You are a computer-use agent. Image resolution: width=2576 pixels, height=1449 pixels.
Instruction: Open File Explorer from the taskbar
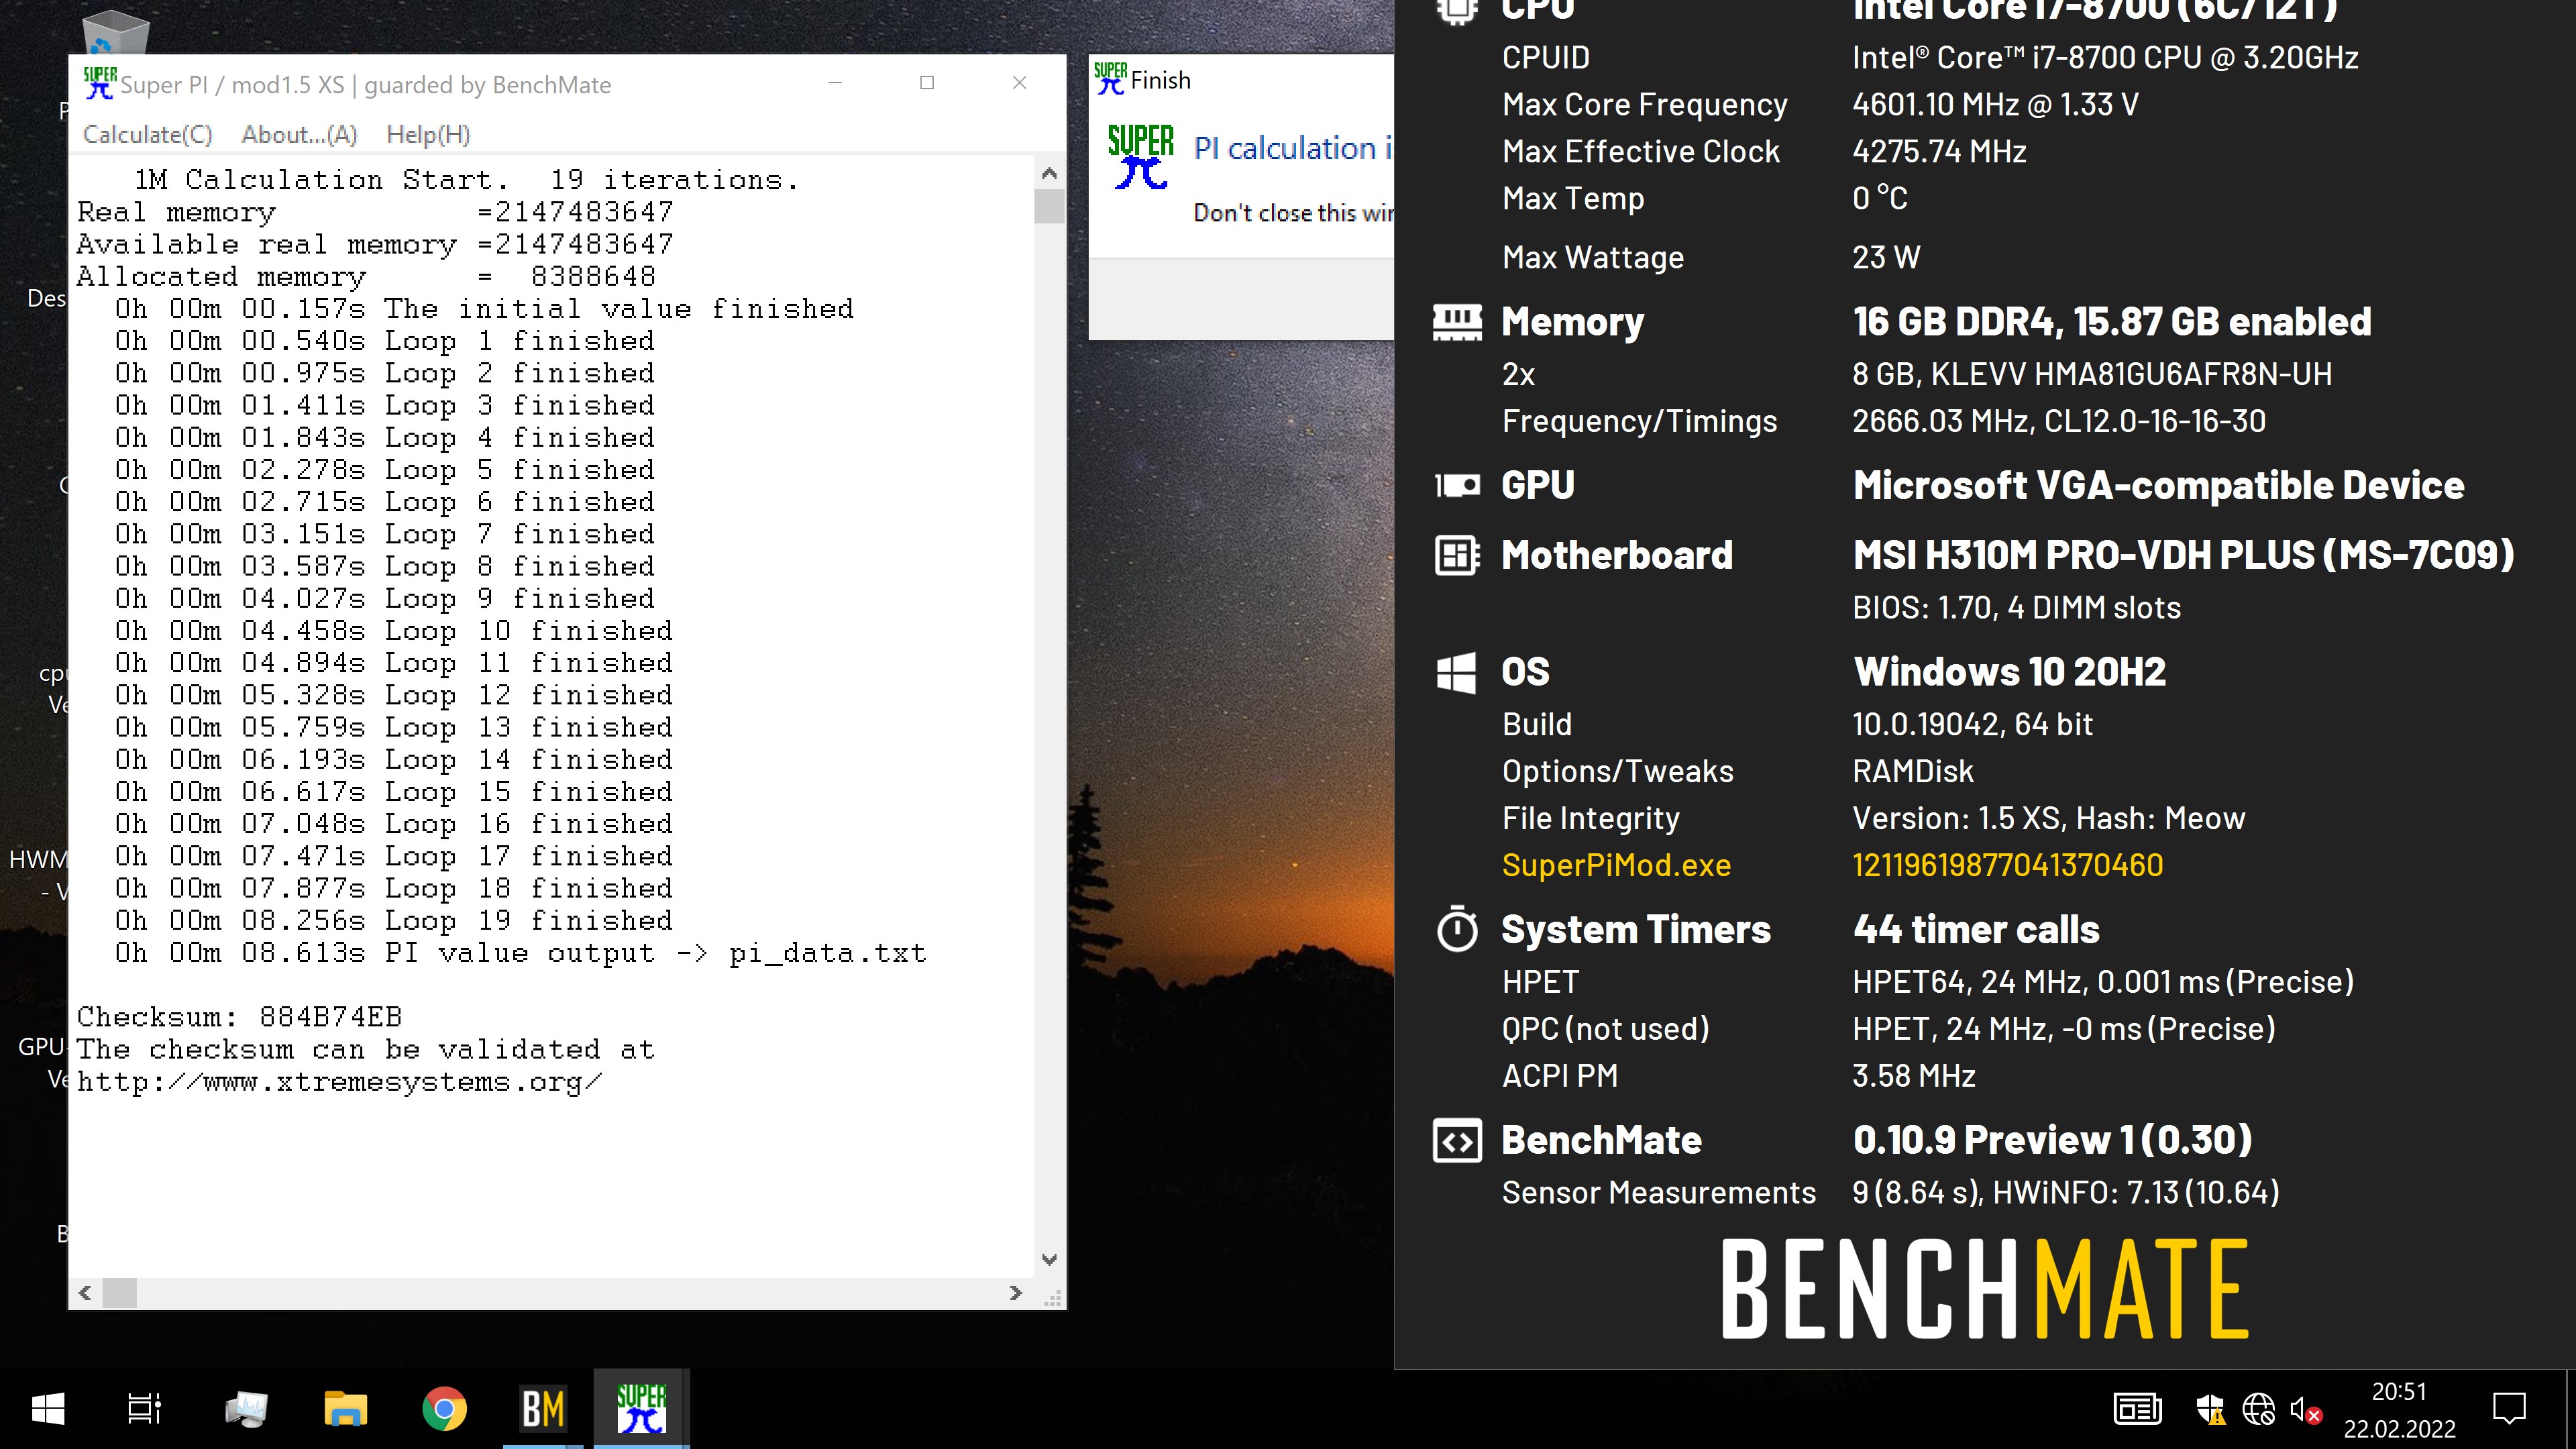(x=346, y=1409)
